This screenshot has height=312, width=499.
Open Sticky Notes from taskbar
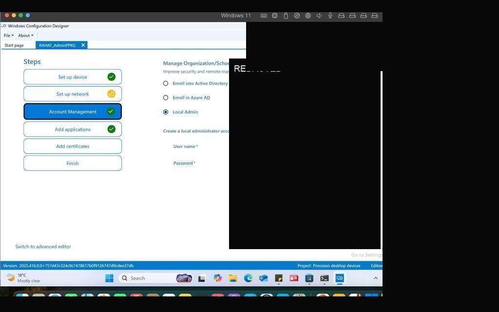279,278
